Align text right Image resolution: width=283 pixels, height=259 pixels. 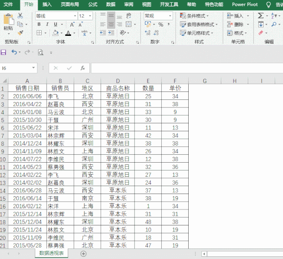[x=119, y=24]
